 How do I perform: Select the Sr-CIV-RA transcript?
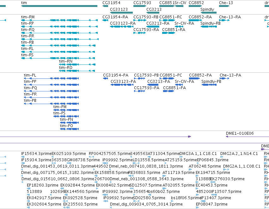[x=179, y=27]
